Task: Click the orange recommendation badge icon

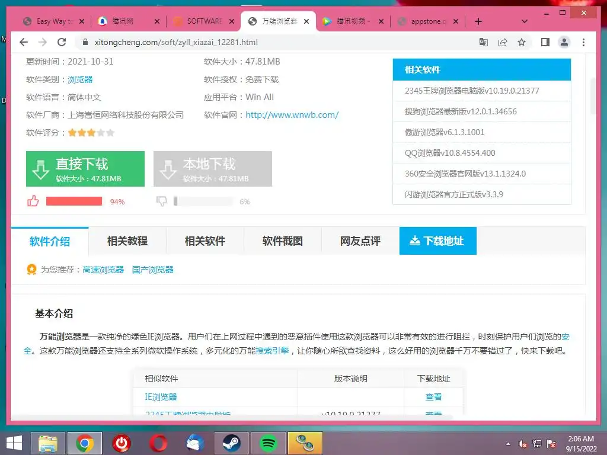Action: tap(31, 270)
